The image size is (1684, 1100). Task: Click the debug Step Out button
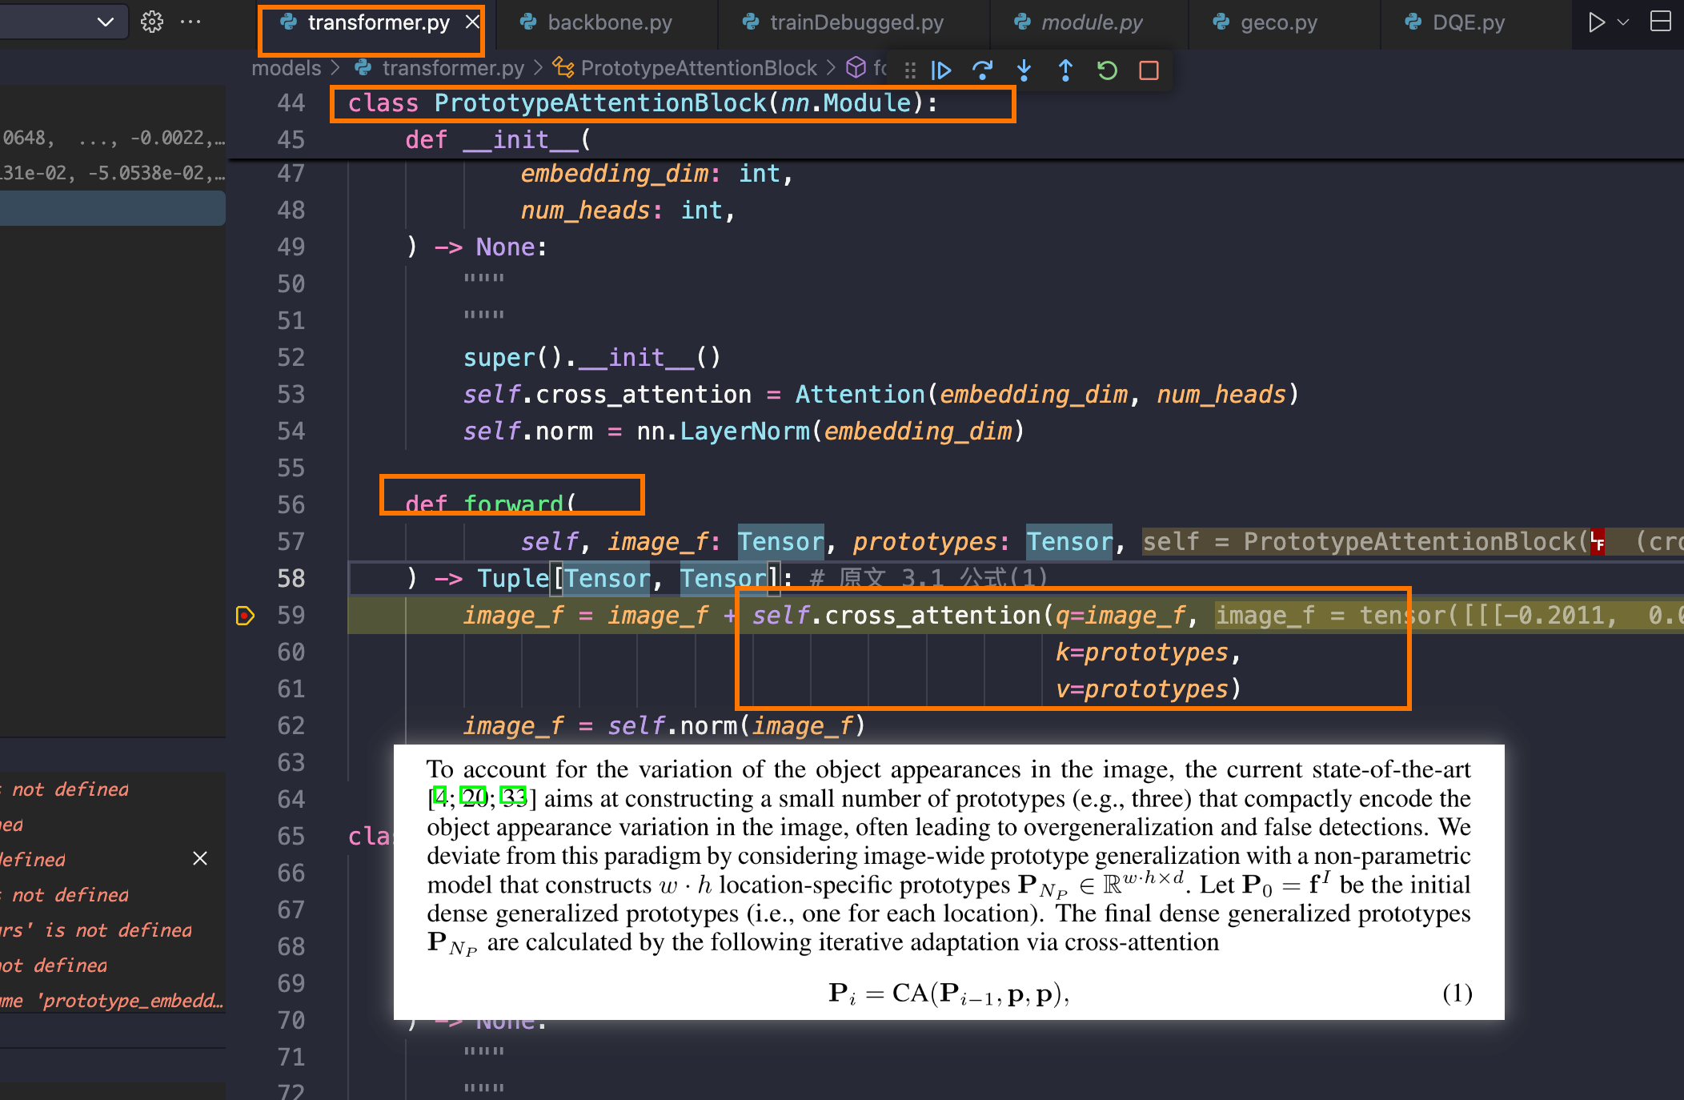pyautogui.click(x=1065, y=70)
